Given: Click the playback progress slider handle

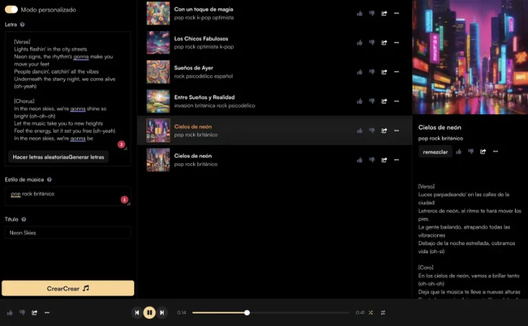Looking at the screenshot, I should click(x=247, y=312).
